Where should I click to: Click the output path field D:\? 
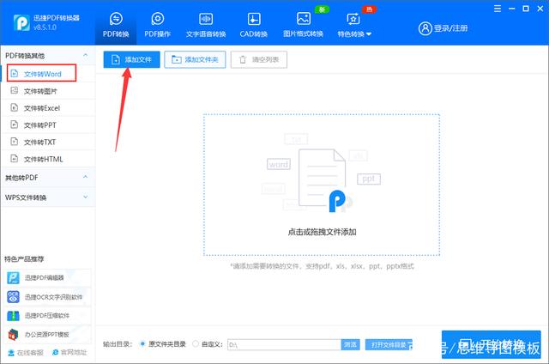click(x=284, y=345)
